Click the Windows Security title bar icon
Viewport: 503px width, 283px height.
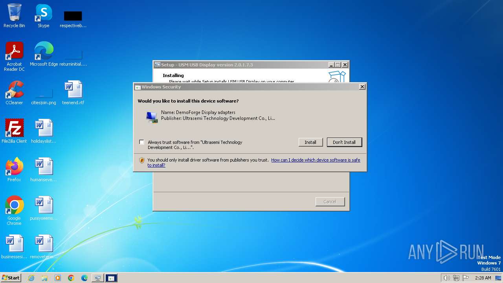pyautogui.click(x=138, y=87)
